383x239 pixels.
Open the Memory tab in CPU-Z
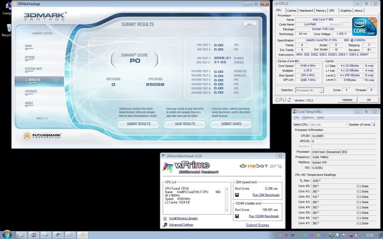(x=321, y=10)
